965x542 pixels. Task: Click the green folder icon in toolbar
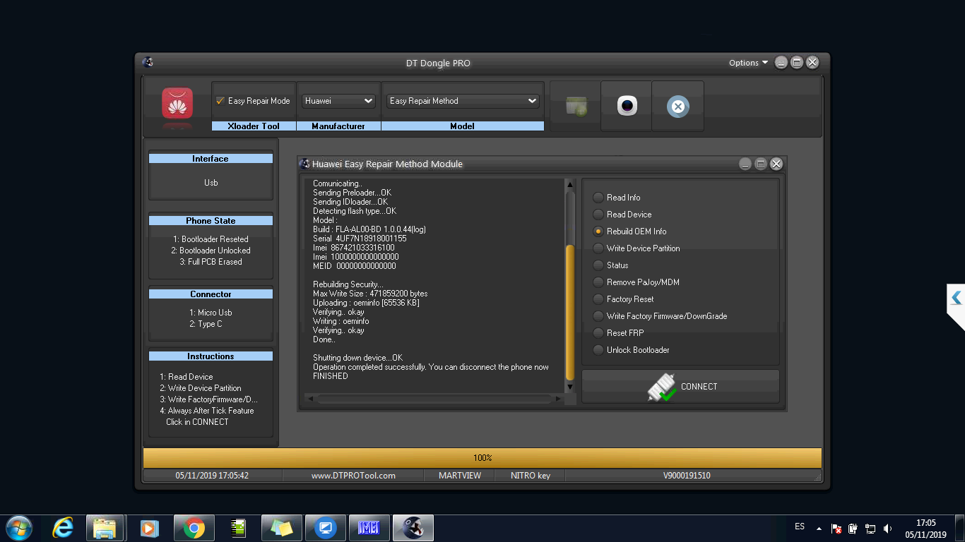click(x=576, y=106)
